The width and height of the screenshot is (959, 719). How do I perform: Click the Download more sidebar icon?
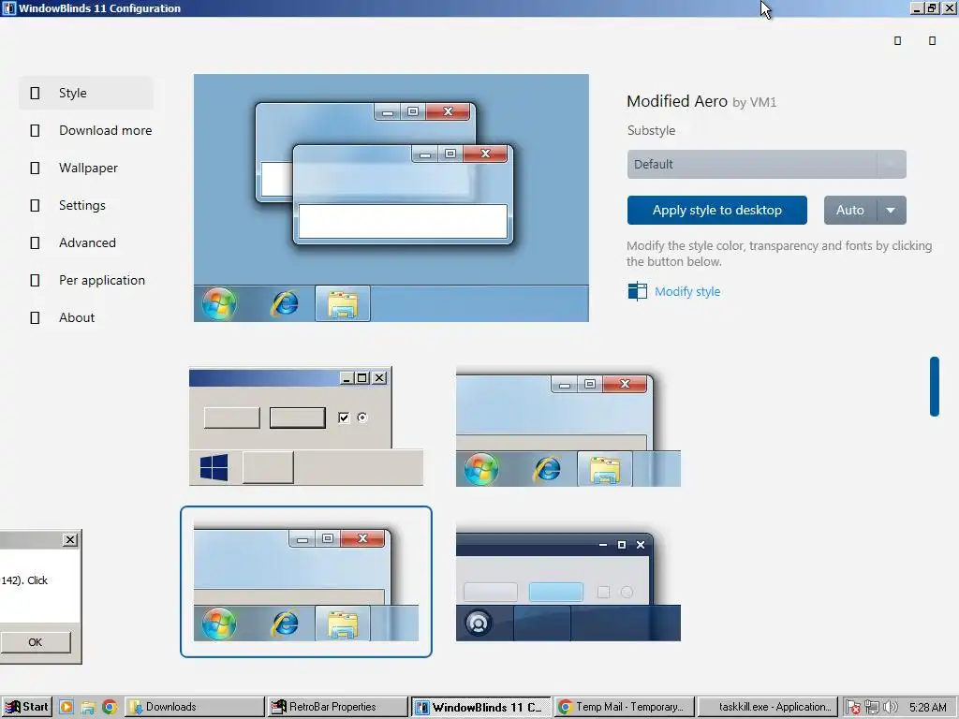coord(35,130)
